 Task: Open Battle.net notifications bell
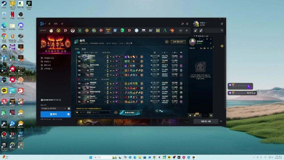pyautogui.click(x=187, y=24)
